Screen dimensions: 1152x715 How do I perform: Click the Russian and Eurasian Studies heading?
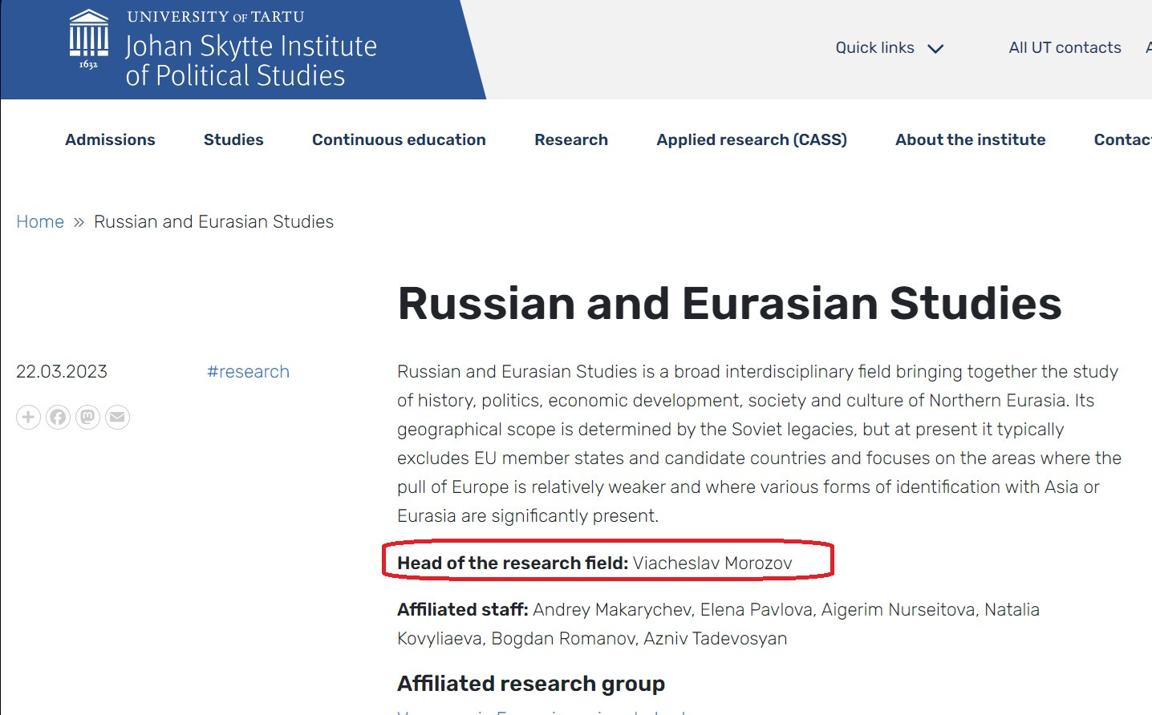pos(728,304)
